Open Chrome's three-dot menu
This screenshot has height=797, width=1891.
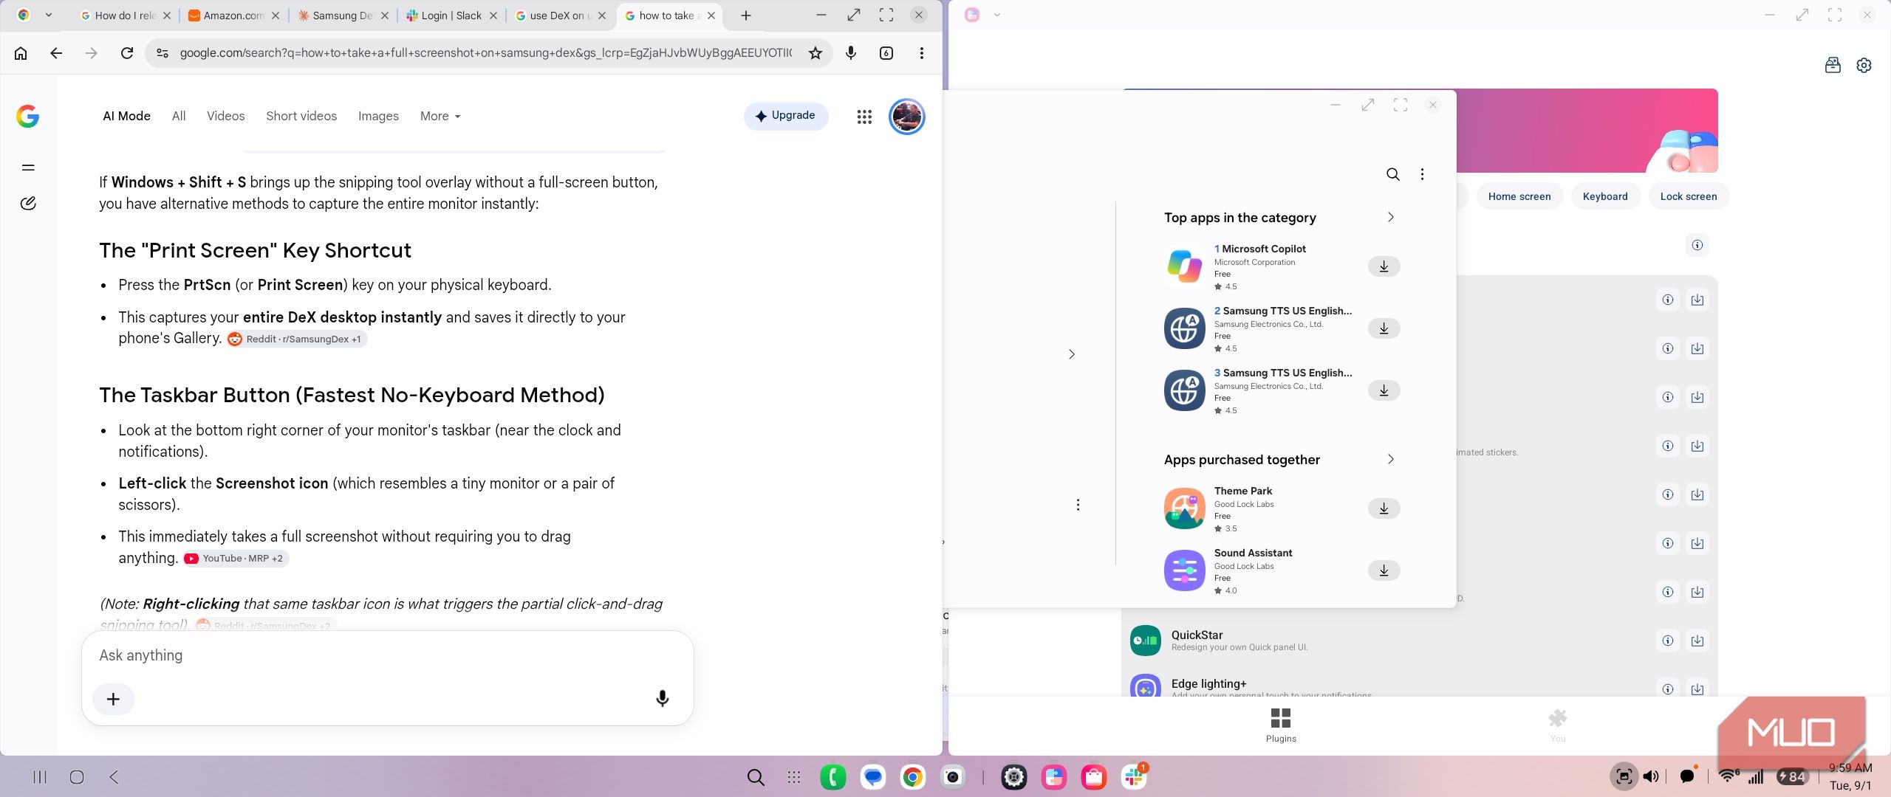pos(921,53)
